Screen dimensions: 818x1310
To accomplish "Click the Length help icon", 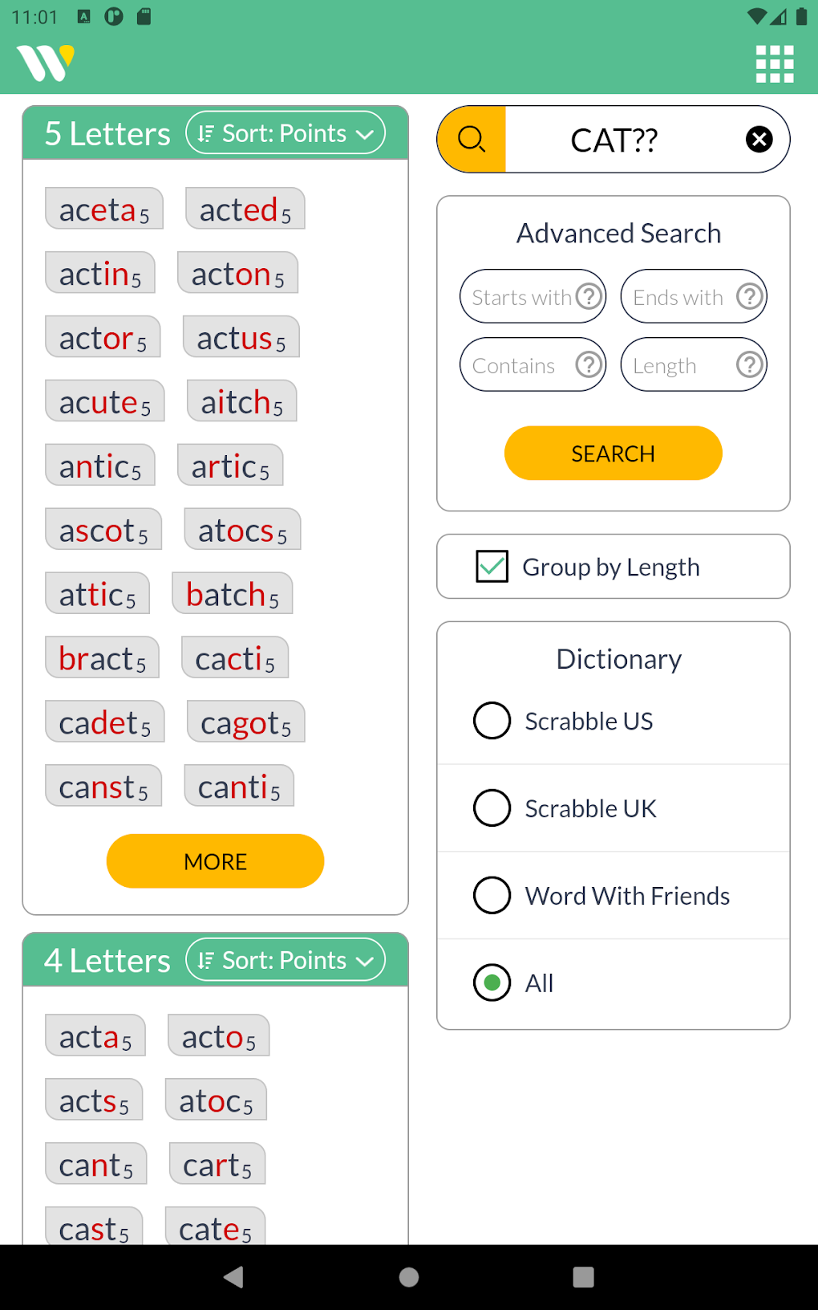I will tap(749, 364).
